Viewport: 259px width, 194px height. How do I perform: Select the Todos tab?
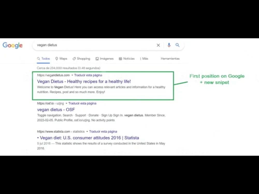point(43,58)
